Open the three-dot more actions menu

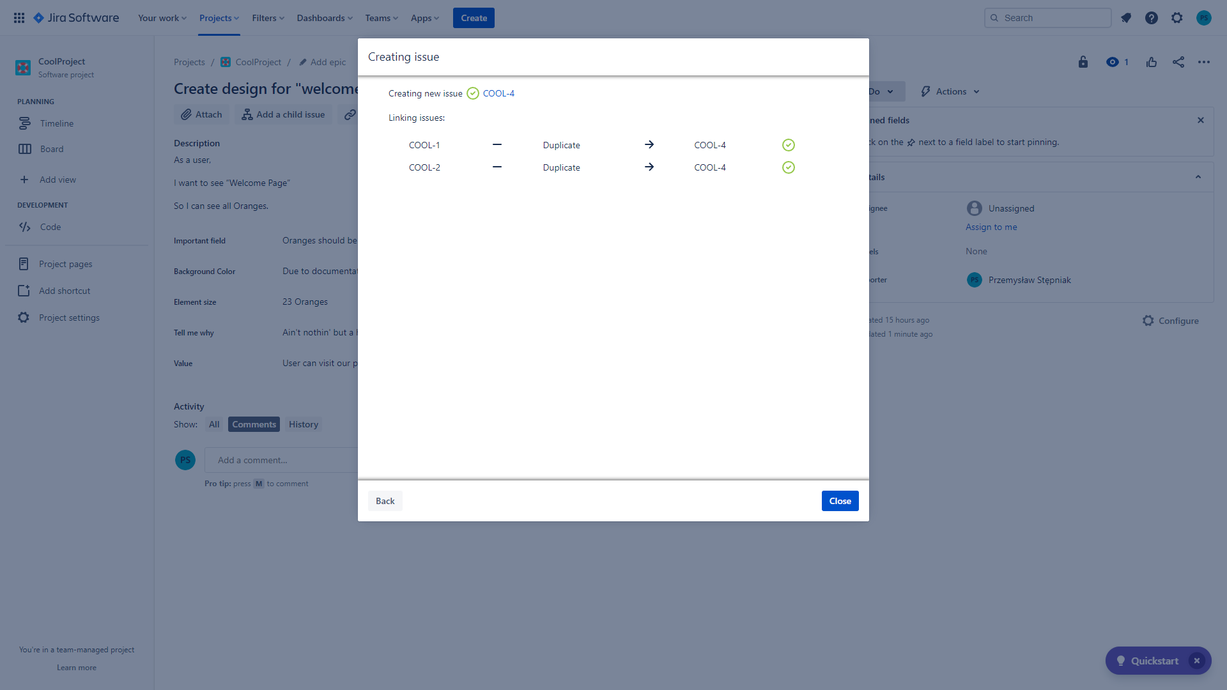click(1204, 62)
